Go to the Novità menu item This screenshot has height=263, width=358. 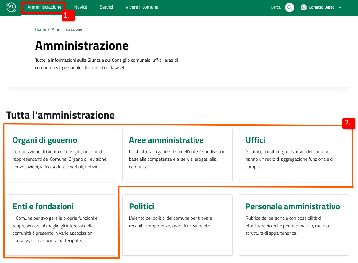click(x=80, y=7)
